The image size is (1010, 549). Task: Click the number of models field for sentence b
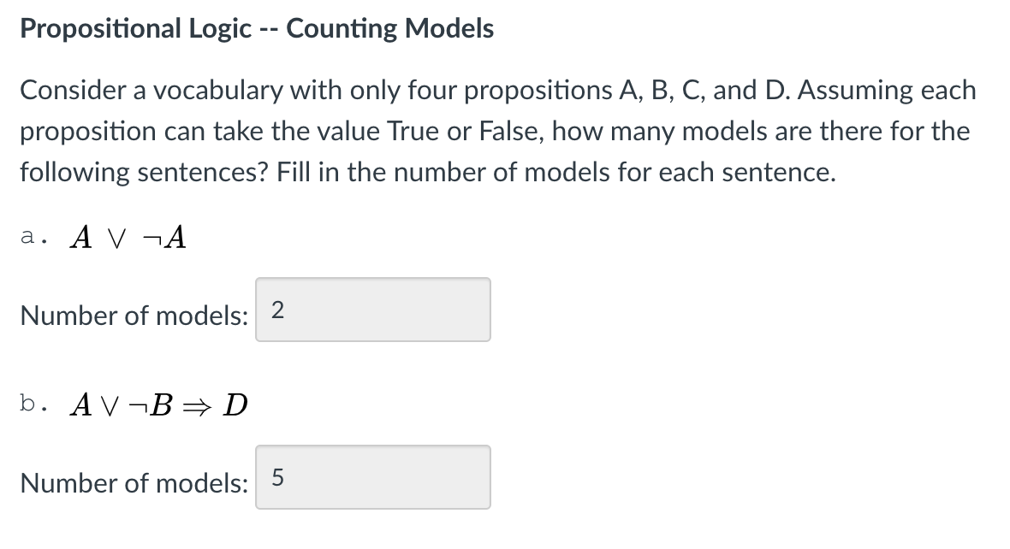tap(373, 477)
